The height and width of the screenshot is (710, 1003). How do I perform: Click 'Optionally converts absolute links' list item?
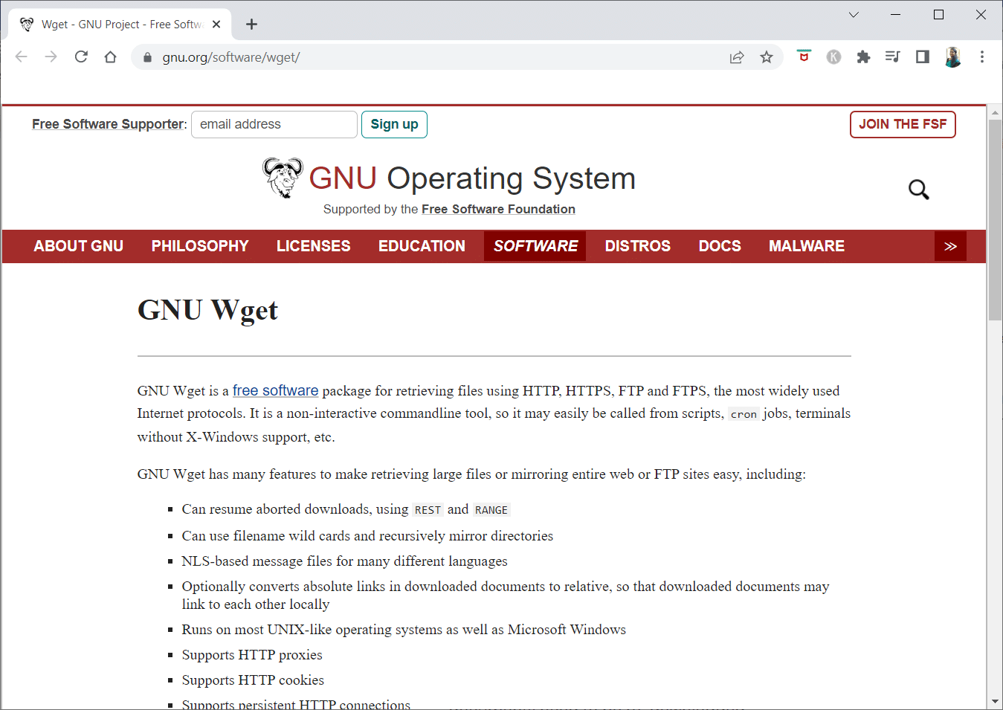click(506, 596)
